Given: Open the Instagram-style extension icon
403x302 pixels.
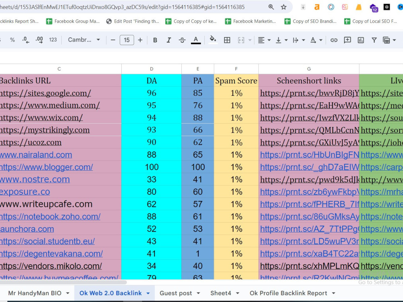Looking at the screenshot, I should tap(345, 7).
